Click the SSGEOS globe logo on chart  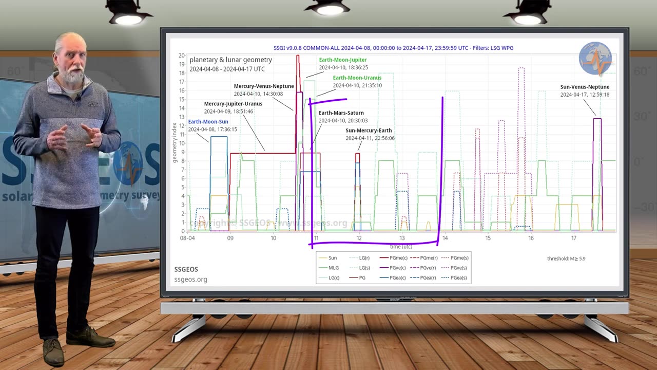tap(595, 59)
